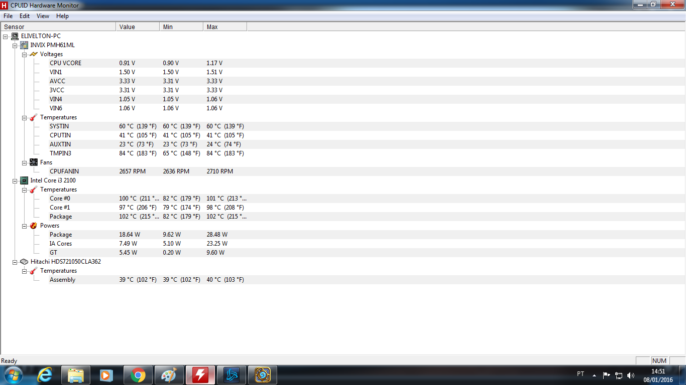Click the Value column header
686x385 pixels.
pos(138,27)
